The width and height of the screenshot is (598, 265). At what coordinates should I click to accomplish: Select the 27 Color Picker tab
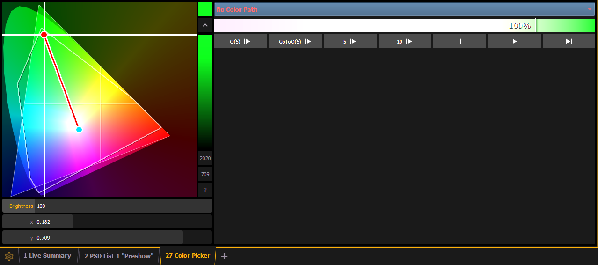[x=187, y=256]
